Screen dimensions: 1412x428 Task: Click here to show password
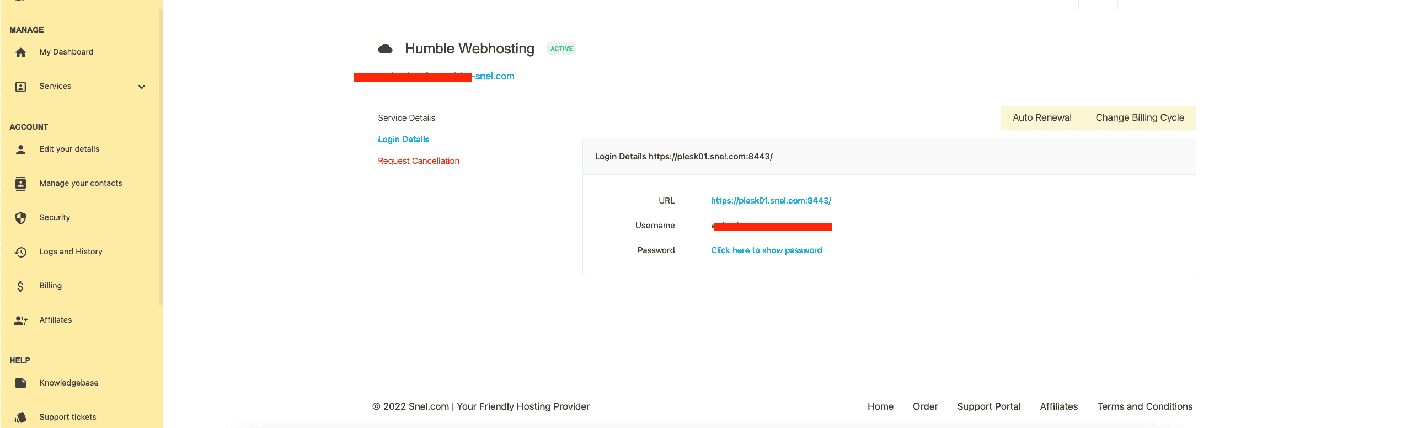pos(766,250)
